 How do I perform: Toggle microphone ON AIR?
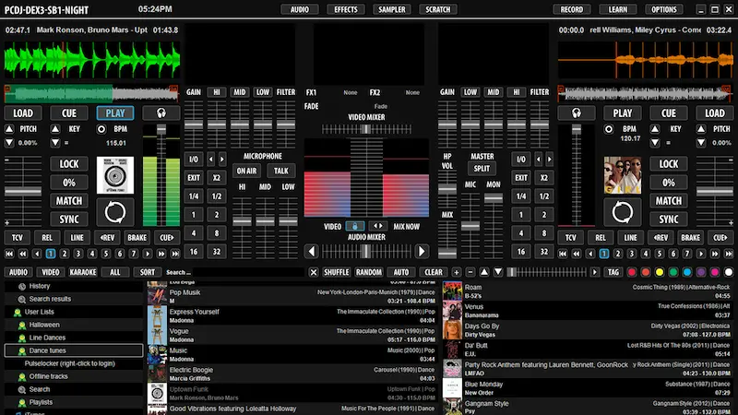pyautogui.click(x=246, y=171)
